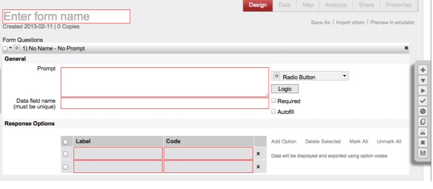Switch to the Data tab

point(284,5)
